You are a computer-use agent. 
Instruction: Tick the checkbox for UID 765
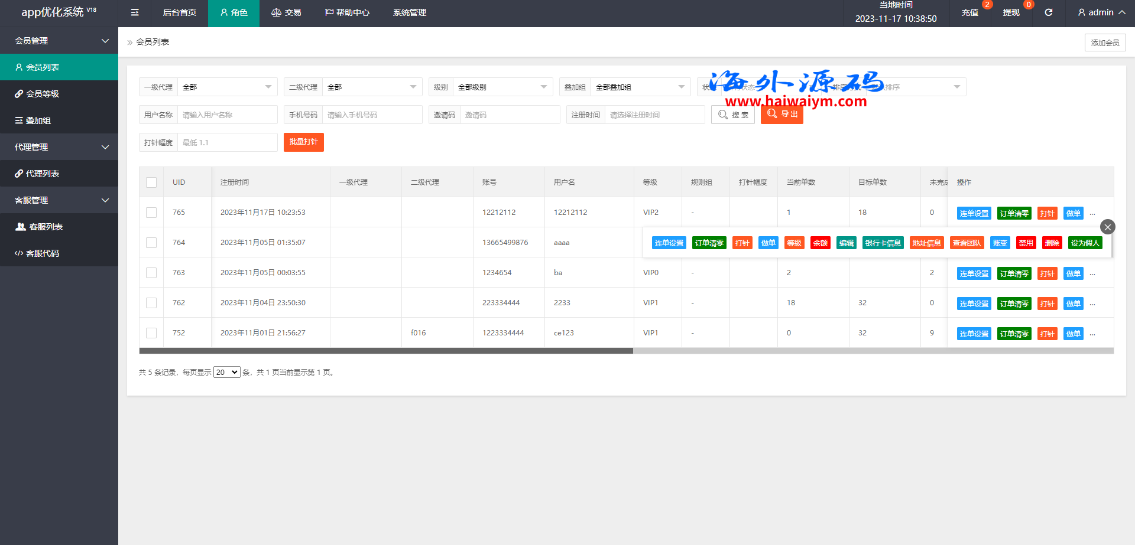[151, 213]
